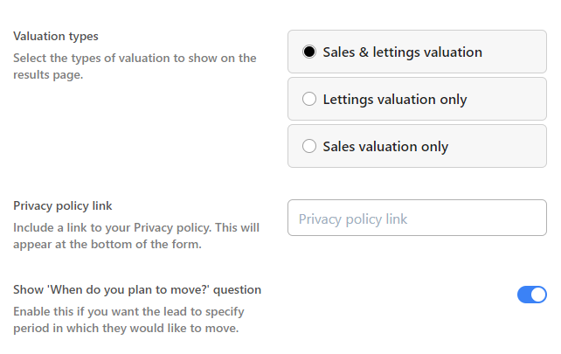Click the 'Sales & lettings valuation' label text
This screenshot has height=354, width=561.
[x=402, y=52]
